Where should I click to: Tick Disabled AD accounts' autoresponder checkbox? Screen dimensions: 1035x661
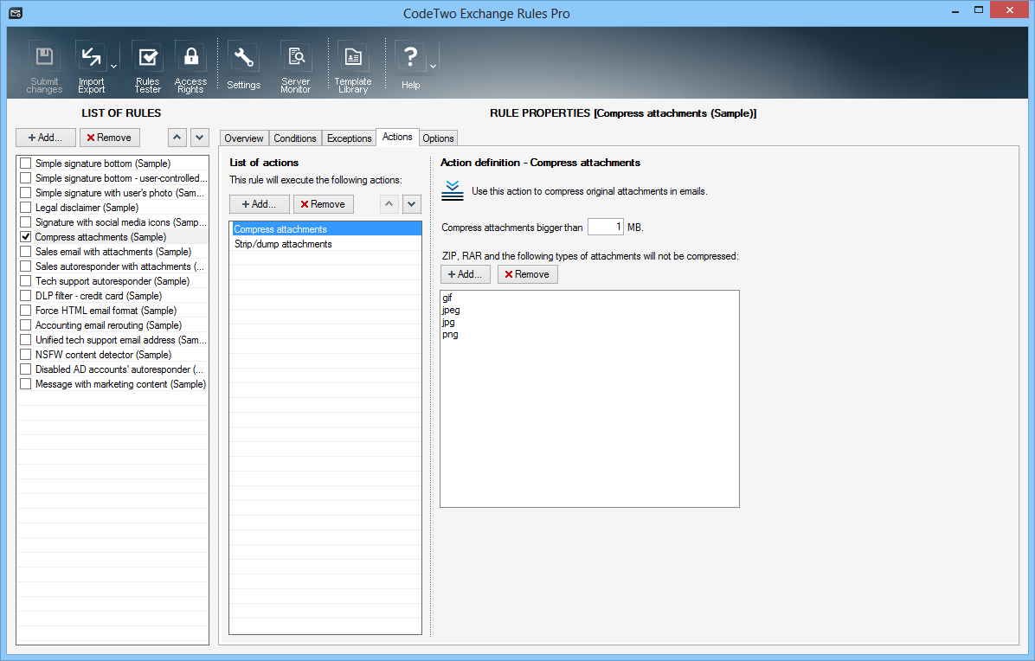click(26, 369)
